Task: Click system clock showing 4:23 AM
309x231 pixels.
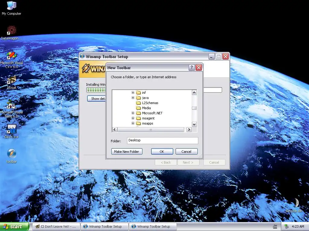Action: pyautogui.click(x=298, y=226)
